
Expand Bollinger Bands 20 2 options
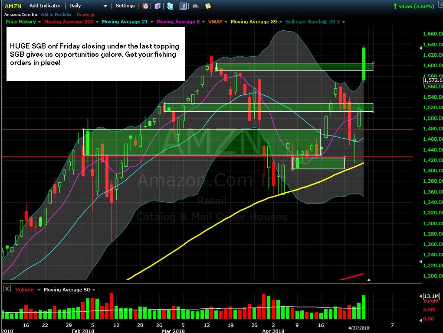pos(344,22)
